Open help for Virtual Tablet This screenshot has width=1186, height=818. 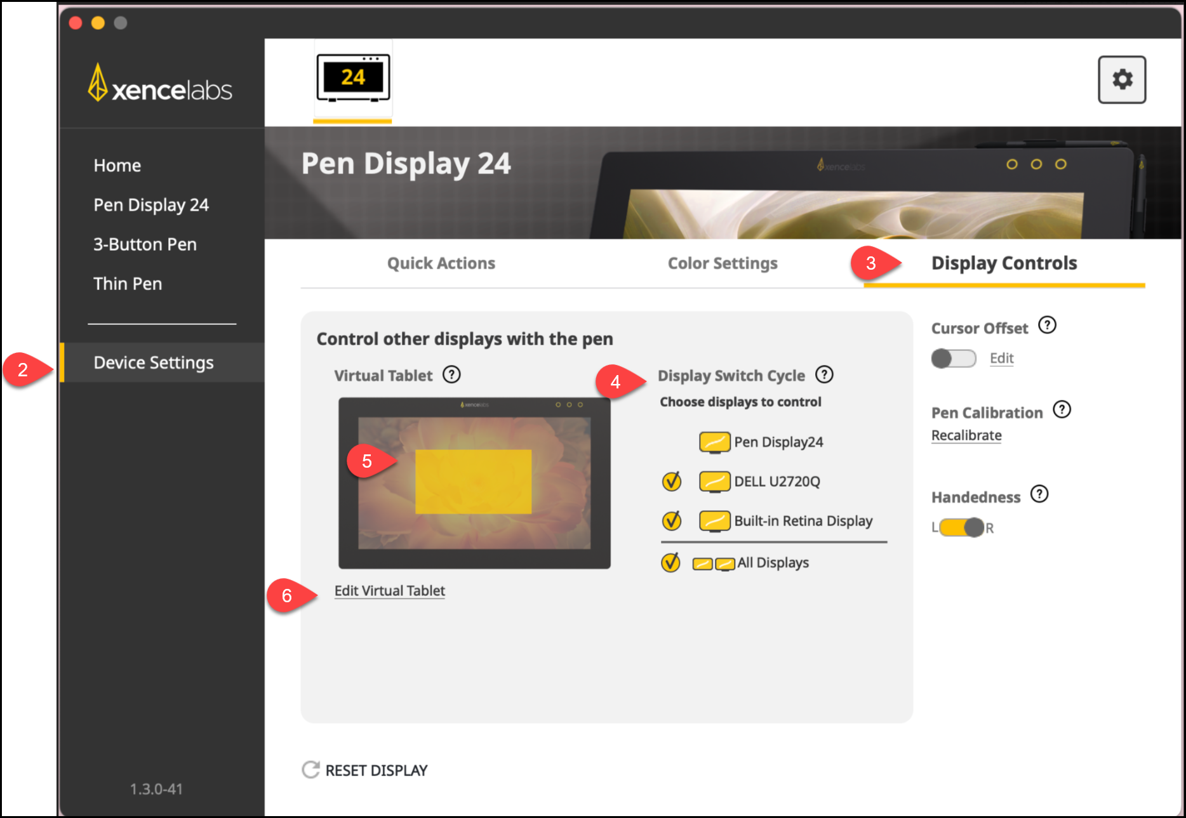451,374
